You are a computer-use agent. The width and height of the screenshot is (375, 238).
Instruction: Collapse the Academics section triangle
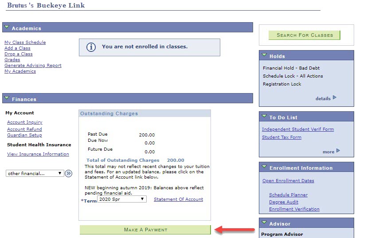click(x=7, y=27)
